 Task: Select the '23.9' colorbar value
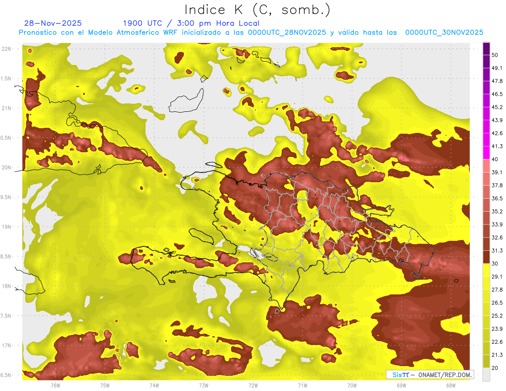pos(497,329)
